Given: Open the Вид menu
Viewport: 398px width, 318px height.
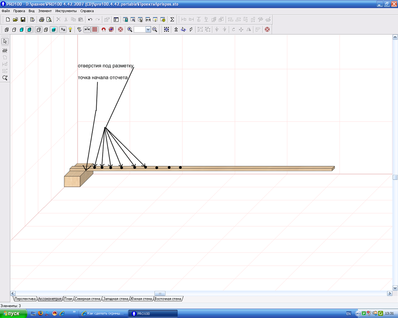Looking at the screenshot, I should (31, 11).
